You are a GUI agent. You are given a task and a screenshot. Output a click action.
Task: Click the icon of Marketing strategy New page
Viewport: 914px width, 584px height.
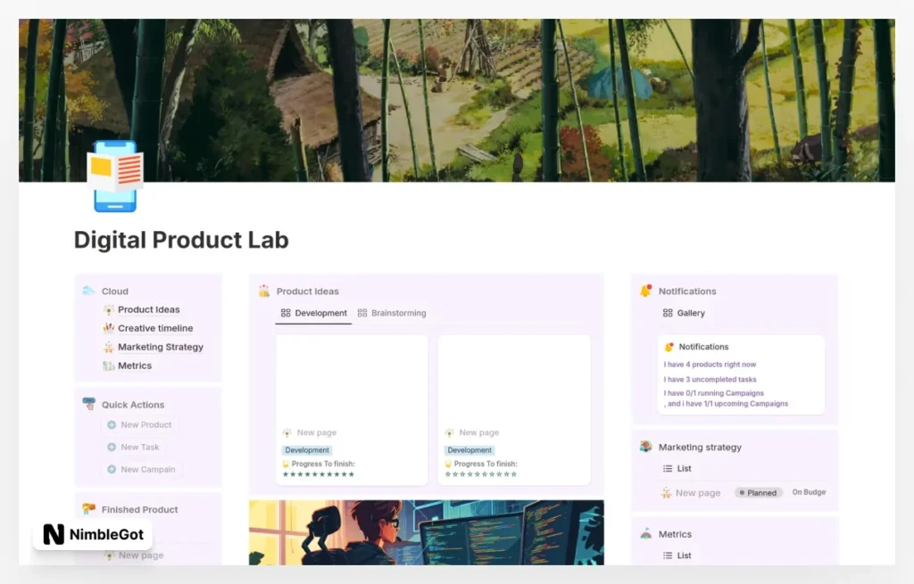(666, 493)
